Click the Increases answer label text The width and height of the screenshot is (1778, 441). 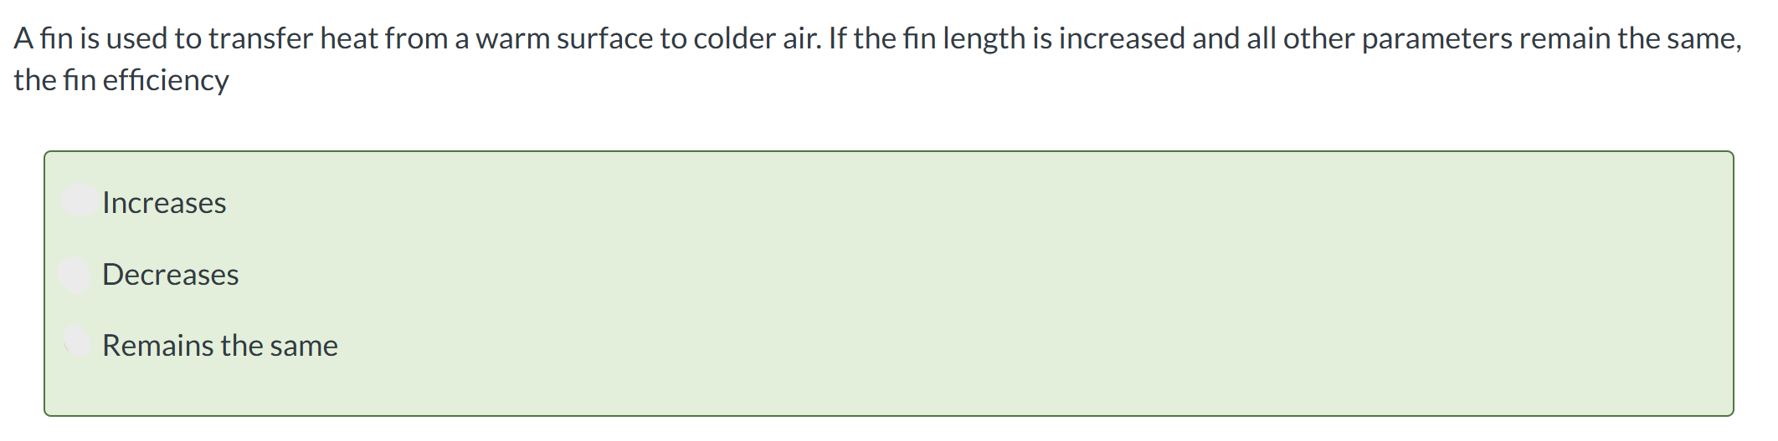click(x=164, y=203)
